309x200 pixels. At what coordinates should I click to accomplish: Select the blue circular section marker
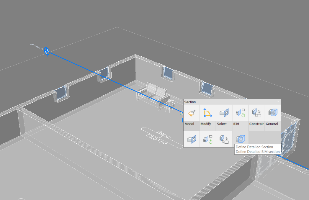47,51
